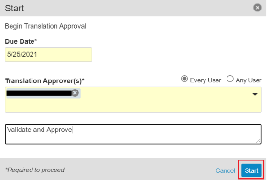Screen dimensions: 270x180
Task: Click the gray footer bar beside Cancel
Action: (x=138, y=169)
